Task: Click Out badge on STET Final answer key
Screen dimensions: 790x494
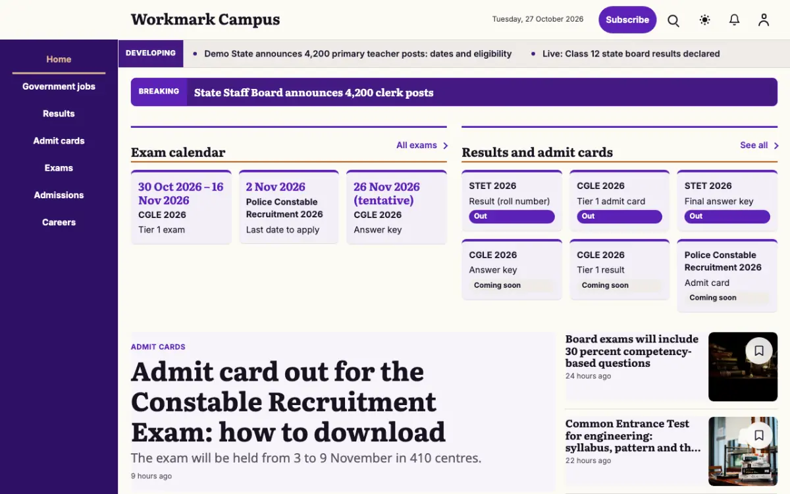Action: [727, 217]
